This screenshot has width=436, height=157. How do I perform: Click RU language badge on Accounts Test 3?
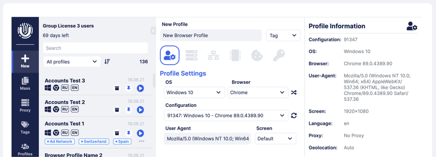65,88
